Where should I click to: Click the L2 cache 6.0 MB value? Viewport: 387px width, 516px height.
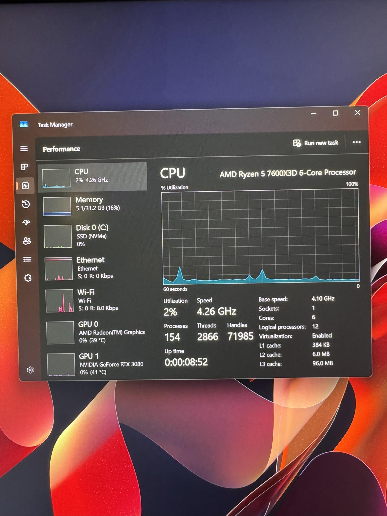coord(321,354)
